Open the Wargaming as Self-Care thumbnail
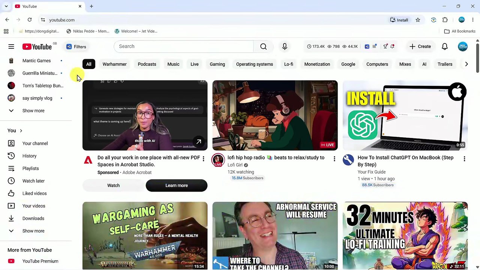The width and height of the screenshot is (480, 270). [145, 235]
